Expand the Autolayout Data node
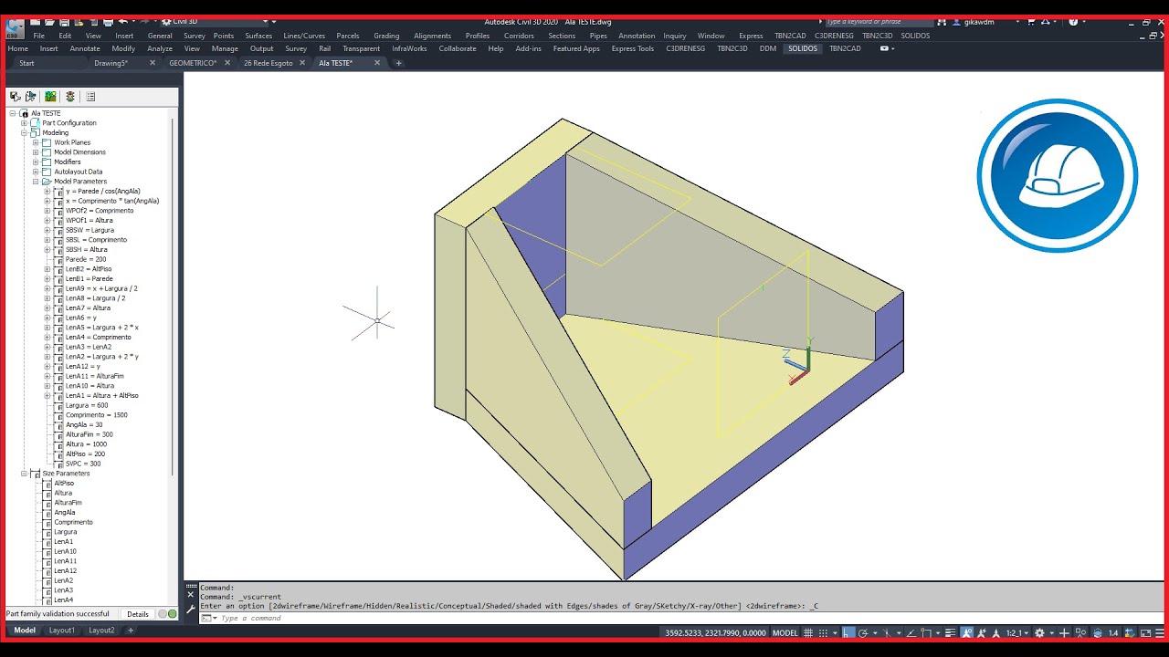This screenshot has width=1169, height=657. pos(36,172)
